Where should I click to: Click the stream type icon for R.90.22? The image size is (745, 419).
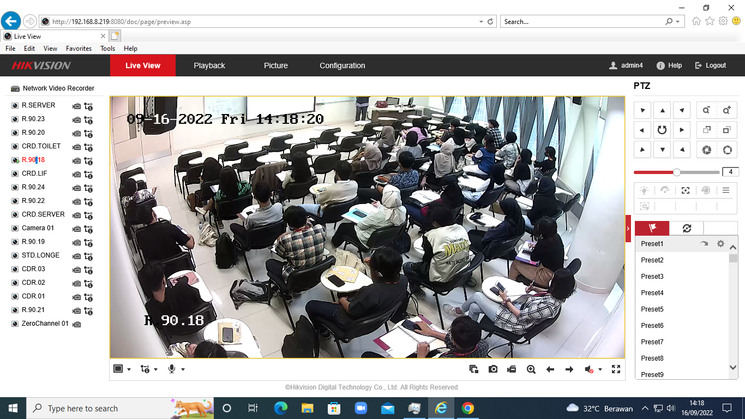88,201
